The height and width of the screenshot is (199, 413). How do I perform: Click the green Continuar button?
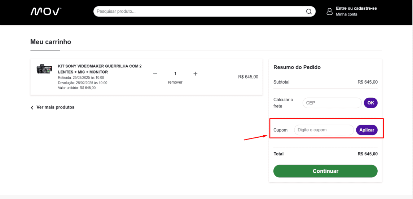pos(325,171)
